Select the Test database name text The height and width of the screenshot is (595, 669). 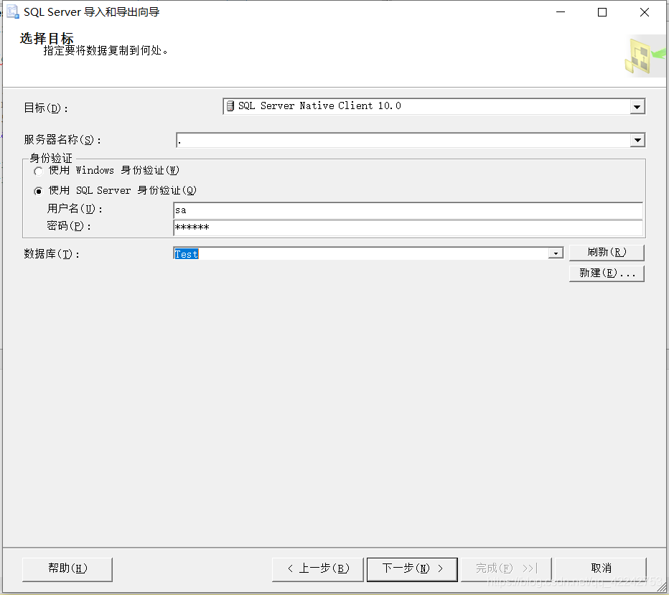coord(185,253)
